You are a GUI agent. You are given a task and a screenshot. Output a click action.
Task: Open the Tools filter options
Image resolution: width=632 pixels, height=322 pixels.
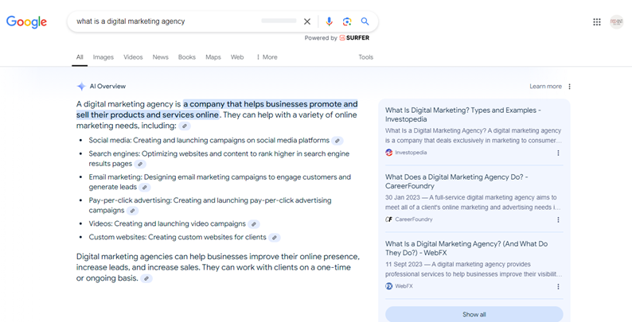click(x=366, y=57)
